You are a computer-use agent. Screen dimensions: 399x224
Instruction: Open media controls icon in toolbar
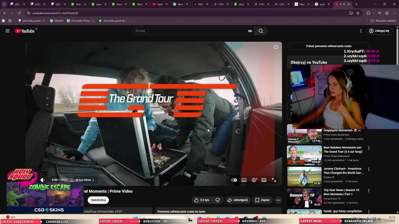(x=379, y=13)
